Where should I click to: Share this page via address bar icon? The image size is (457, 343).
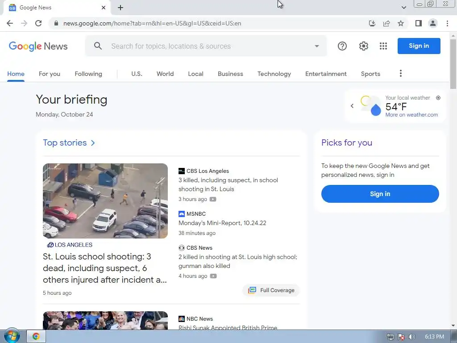[386, 23]
